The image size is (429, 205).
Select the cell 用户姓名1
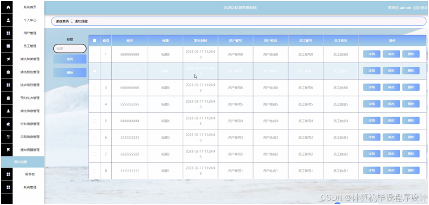[270, 170]
